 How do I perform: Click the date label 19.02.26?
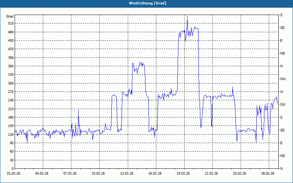click(x=183, y=173)
